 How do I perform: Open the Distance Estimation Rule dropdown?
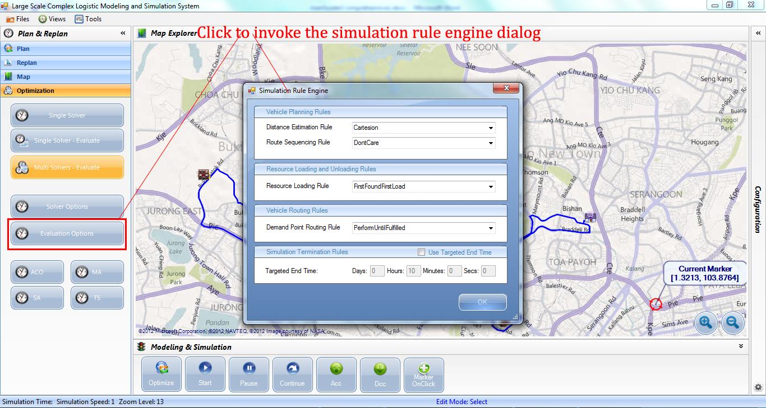pos(491,128)
